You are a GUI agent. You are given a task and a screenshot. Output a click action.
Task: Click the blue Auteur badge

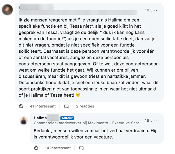coord(67,118)
